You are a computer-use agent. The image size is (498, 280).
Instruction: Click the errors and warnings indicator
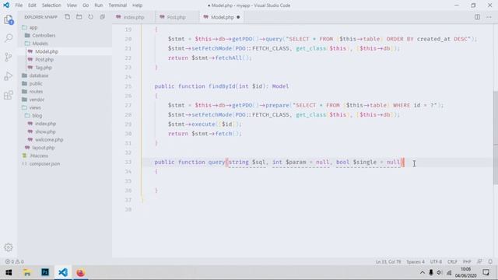pos(14,261)
